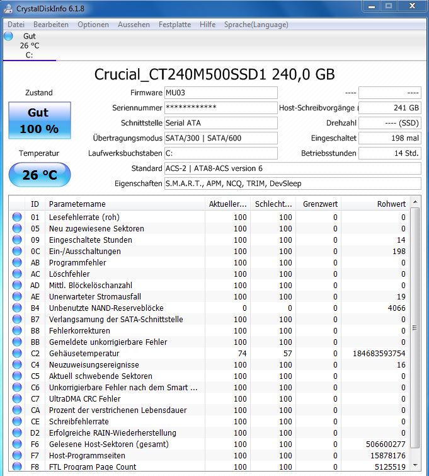Click status orb for Verlangsamung der SATA-Schnittstelle

click(17, 320)
